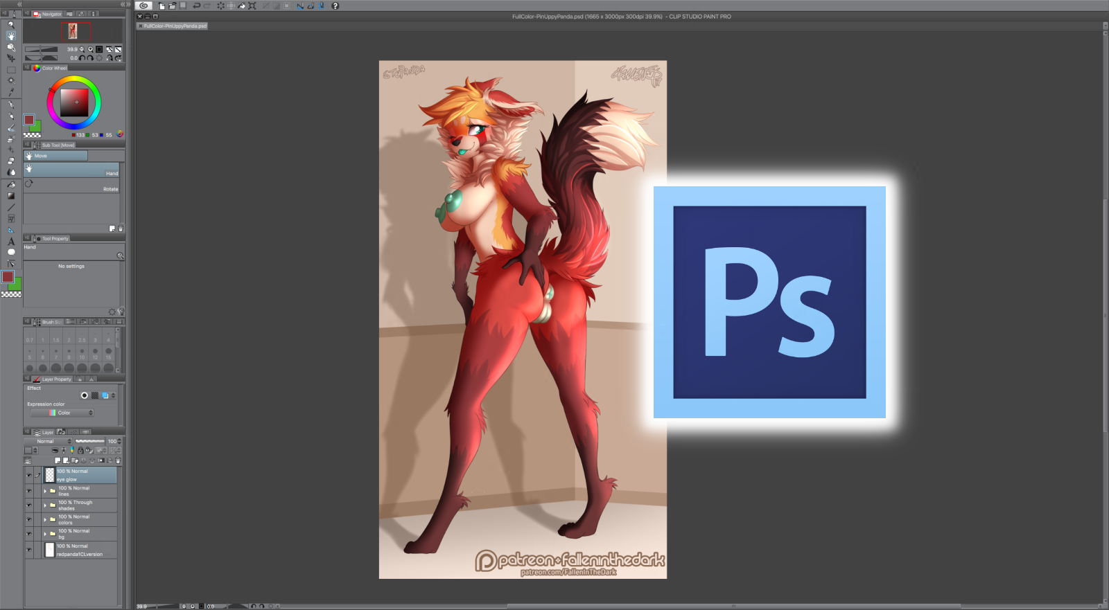The height and width of the screenshot is (610, 1109).
Task: Switch to the Layer Property tab
Action: coord(52,379)
